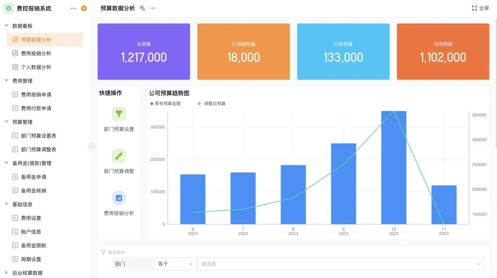This screenshot has height=278, width=497.
Task: Collapse the sidebar with the arrow handle
Action: (x=92, y=146)
